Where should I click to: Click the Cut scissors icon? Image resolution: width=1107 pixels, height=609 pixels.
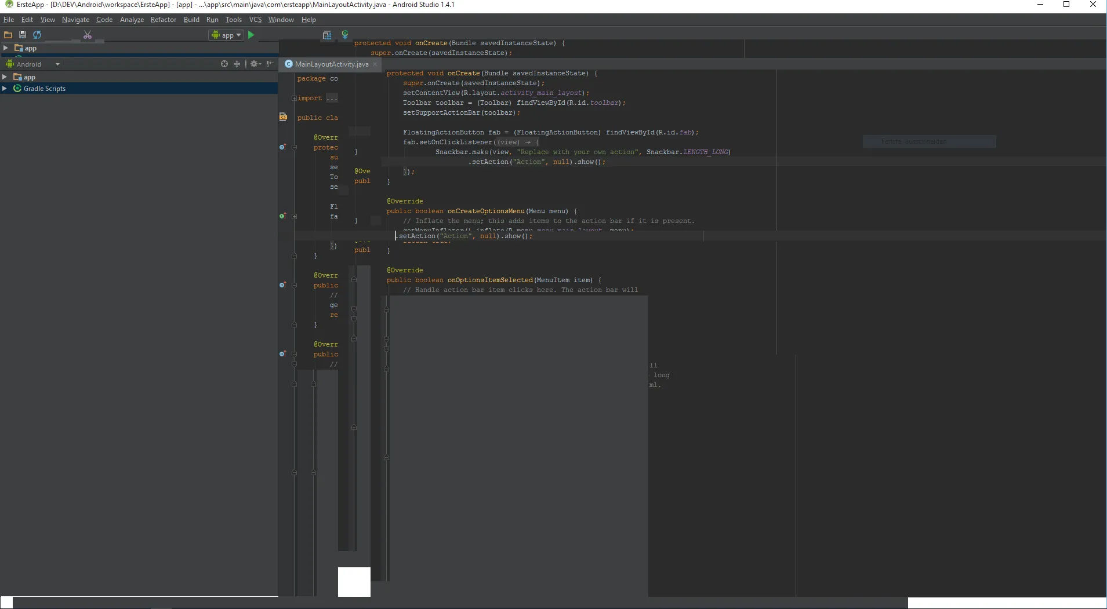pyautogui.click(x=88, y=35)
